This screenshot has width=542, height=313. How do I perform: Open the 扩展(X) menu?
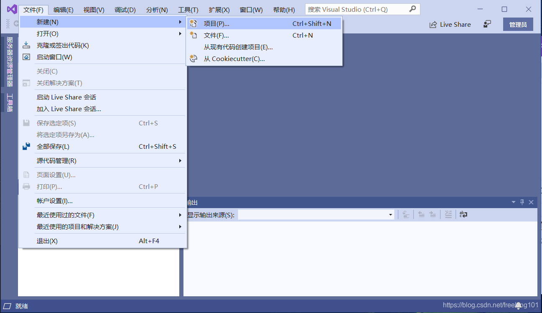[219, 10]
